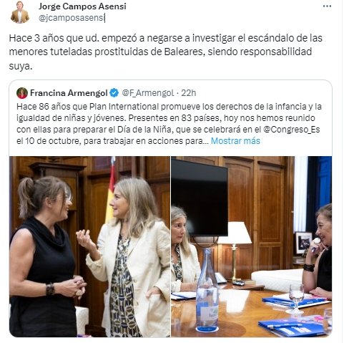Click the blue verified badge
Image resolution: width=344 pixels, height=343 pixels.
point(114,93)
